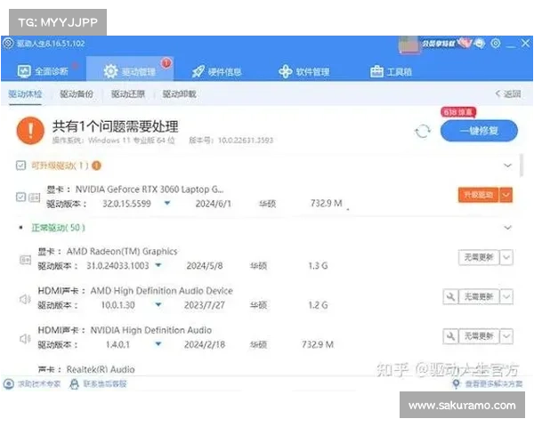
Task: Click 无需更新 for AMD High Definition Audio
Action: point(479,296)
